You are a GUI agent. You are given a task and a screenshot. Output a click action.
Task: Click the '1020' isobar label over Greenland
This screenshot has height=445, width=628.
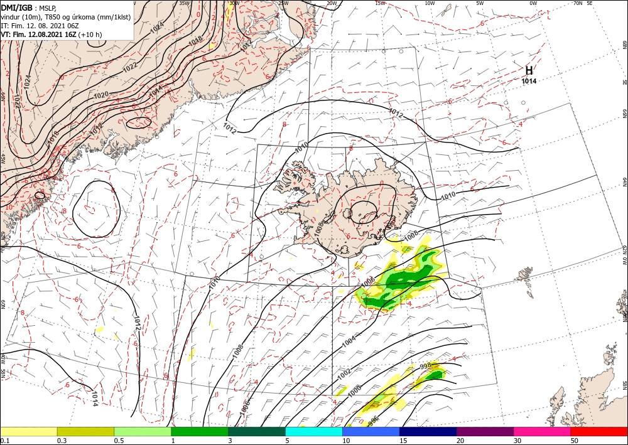101,95
